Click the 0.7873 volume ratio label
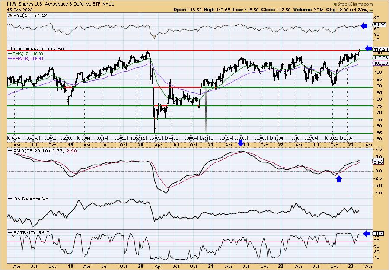 click(155, 138)
